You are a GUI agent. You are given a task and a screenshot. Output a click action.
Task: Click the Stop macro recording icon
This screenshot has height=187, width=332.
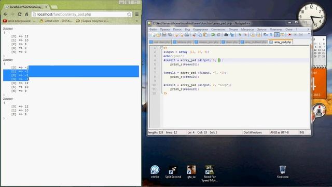(295, 35)
